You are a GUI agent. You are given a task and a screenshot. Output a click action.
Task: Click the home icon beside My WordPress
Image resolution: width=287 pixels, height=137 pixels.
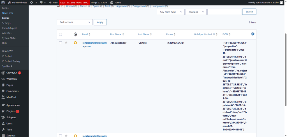tap(9, 3)
